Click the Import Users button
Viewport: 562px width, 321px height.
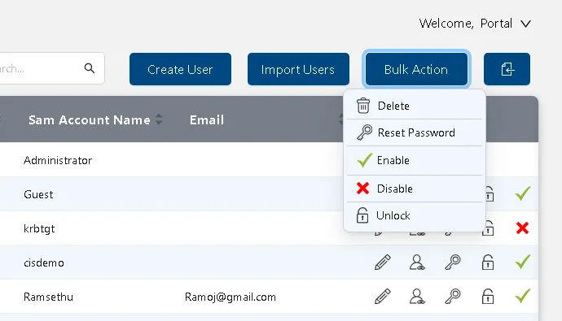[x=298, y=69]
